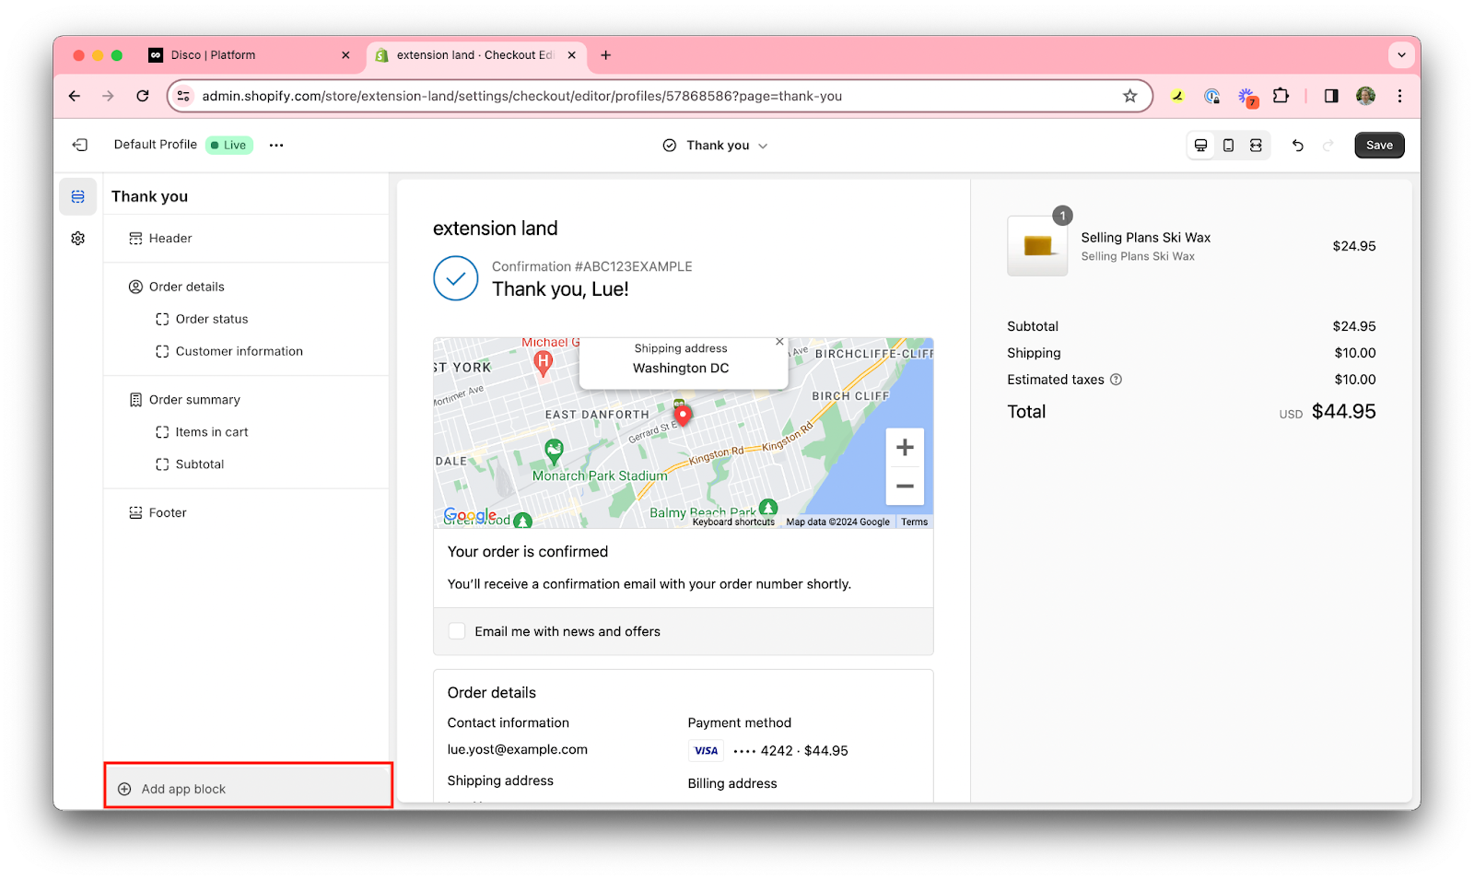Close the Shipping address map popup
The width and height of the screenshot is (1474, 880).
click(x=779, y=342)
